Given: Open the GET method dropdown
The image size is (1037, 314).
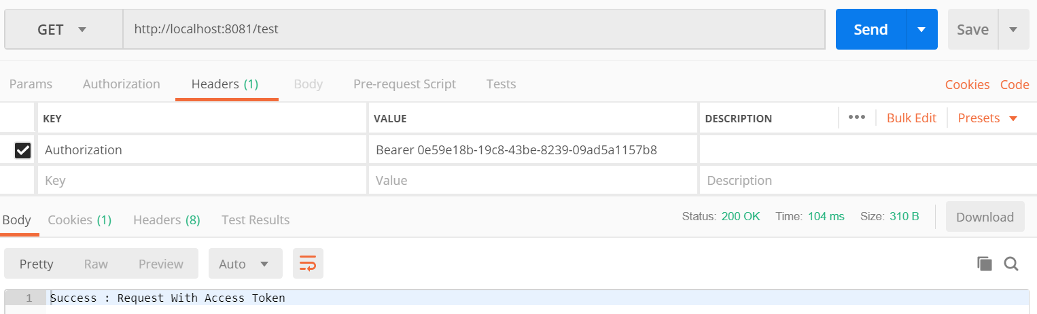Looking at the screenshot, I should 64,29.
